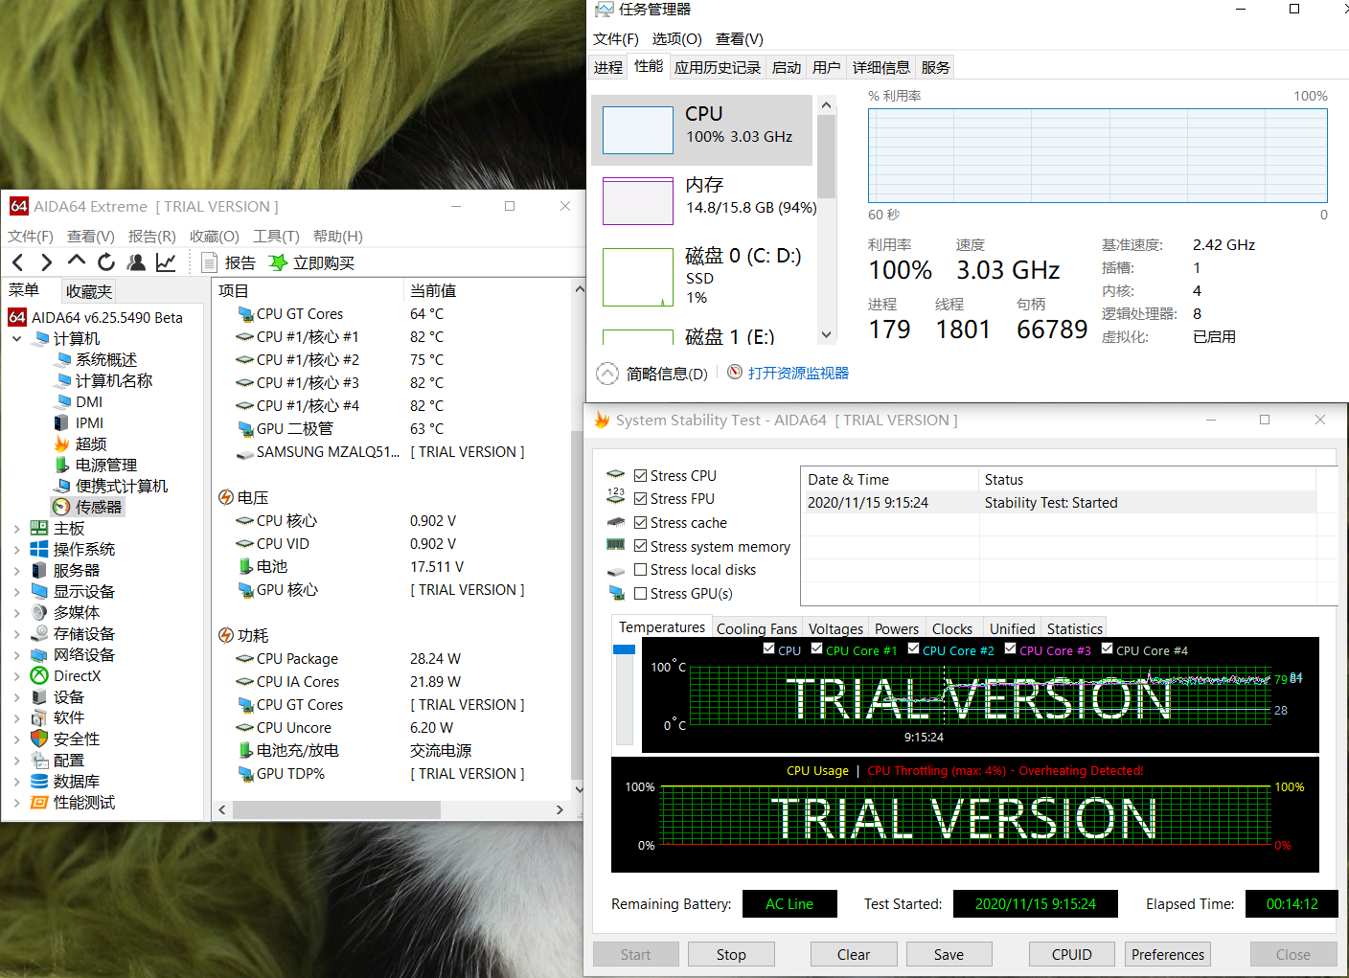
Task: Click the 立即购买 green star icon
Action: pos(278,262)
